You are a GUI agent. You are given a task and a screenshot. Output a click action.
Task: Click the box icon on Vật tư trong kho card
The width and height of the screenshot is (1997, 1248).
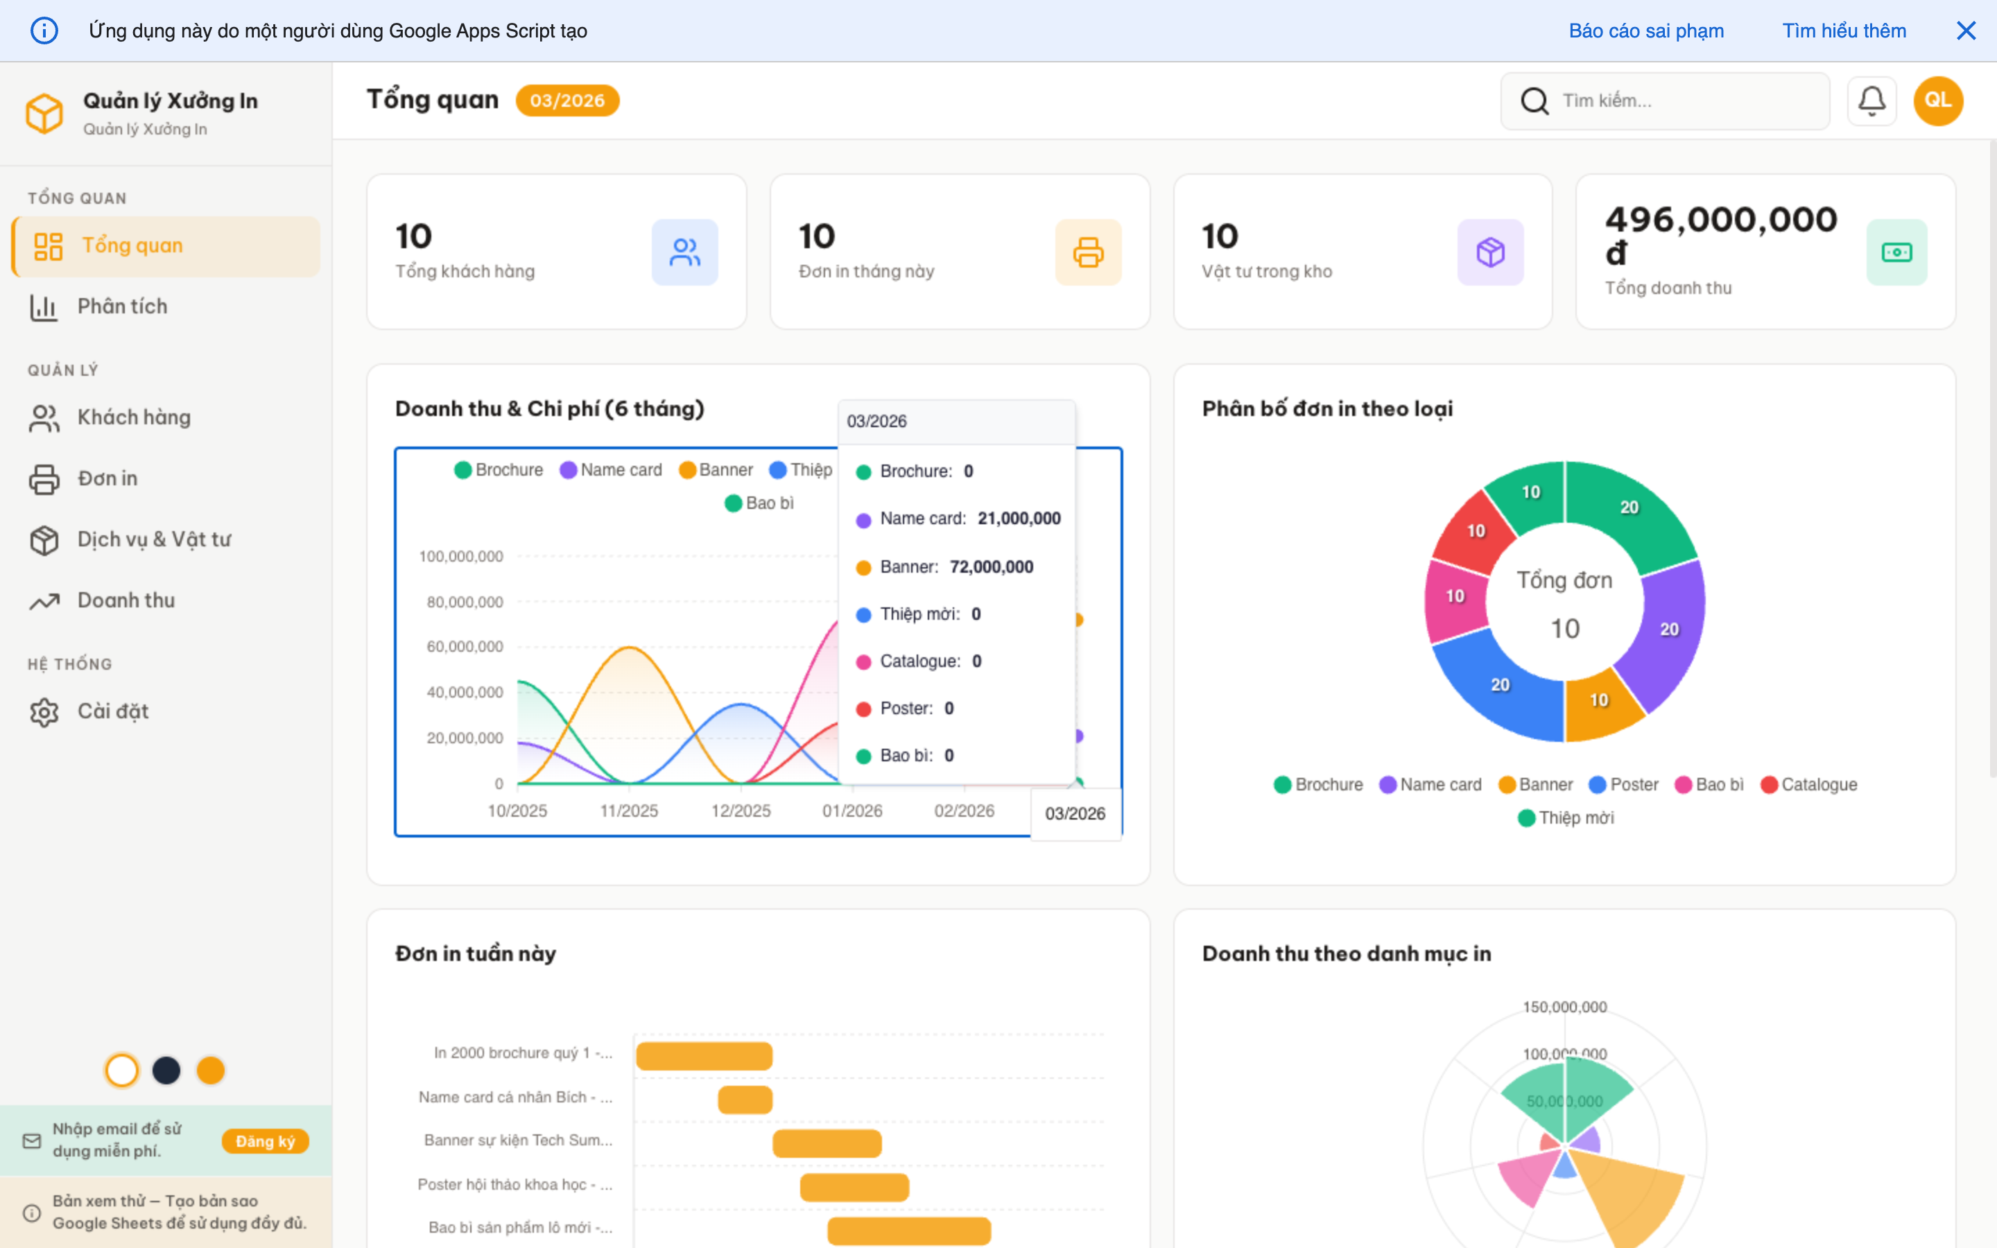(1489, 252)
